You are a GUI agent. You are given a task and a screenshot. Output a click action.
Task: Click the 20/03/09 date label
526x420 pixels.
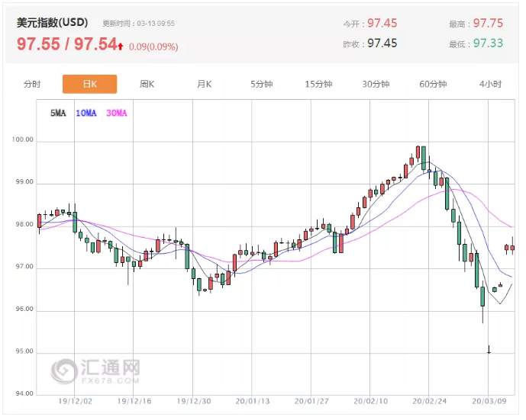click(x=489, y=401)
